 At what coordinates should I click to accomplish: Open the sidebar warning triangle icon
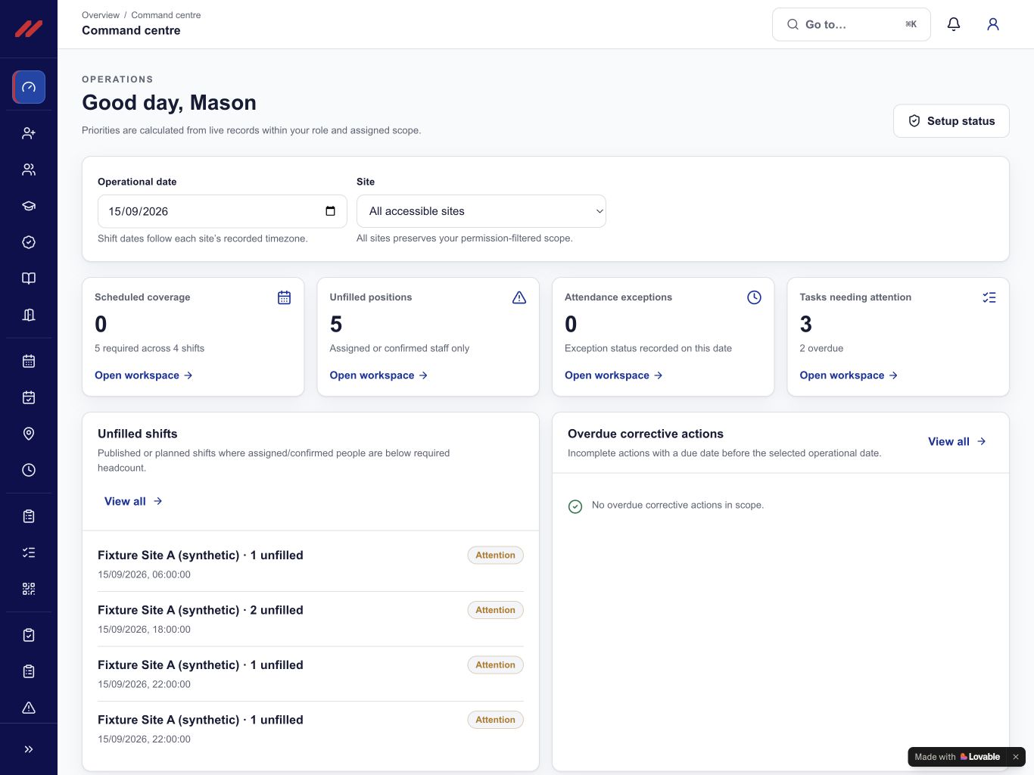click(29, 708)
